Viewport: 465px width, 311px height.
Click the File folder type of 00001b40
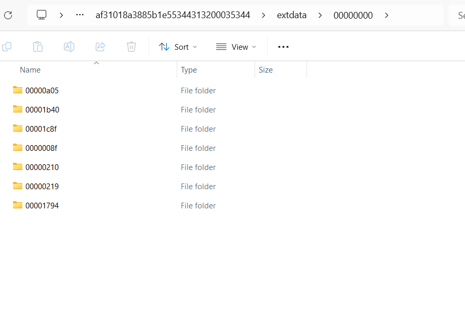[198, 110]
